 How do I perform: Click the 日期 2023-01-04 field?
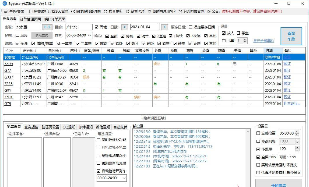click(145, 27)
